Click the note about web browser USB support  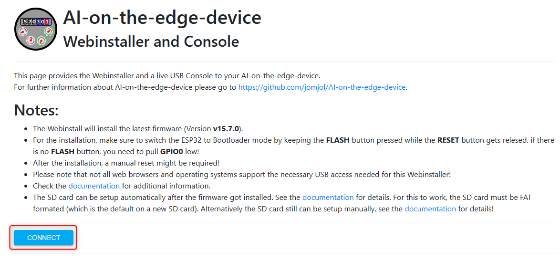point(242,175)
